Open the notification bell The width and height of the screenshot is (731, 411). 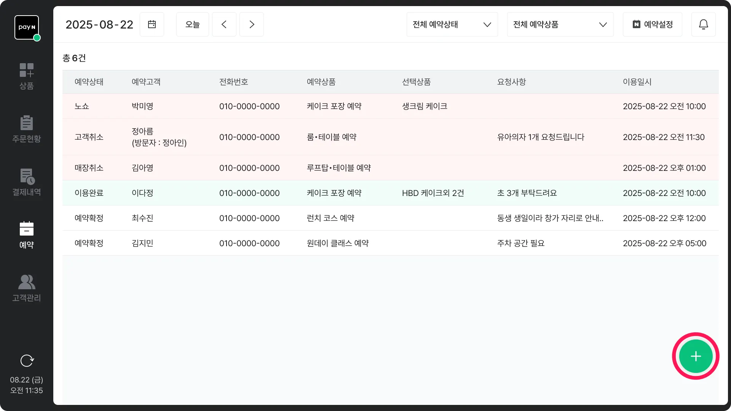[x=703, y=24]
